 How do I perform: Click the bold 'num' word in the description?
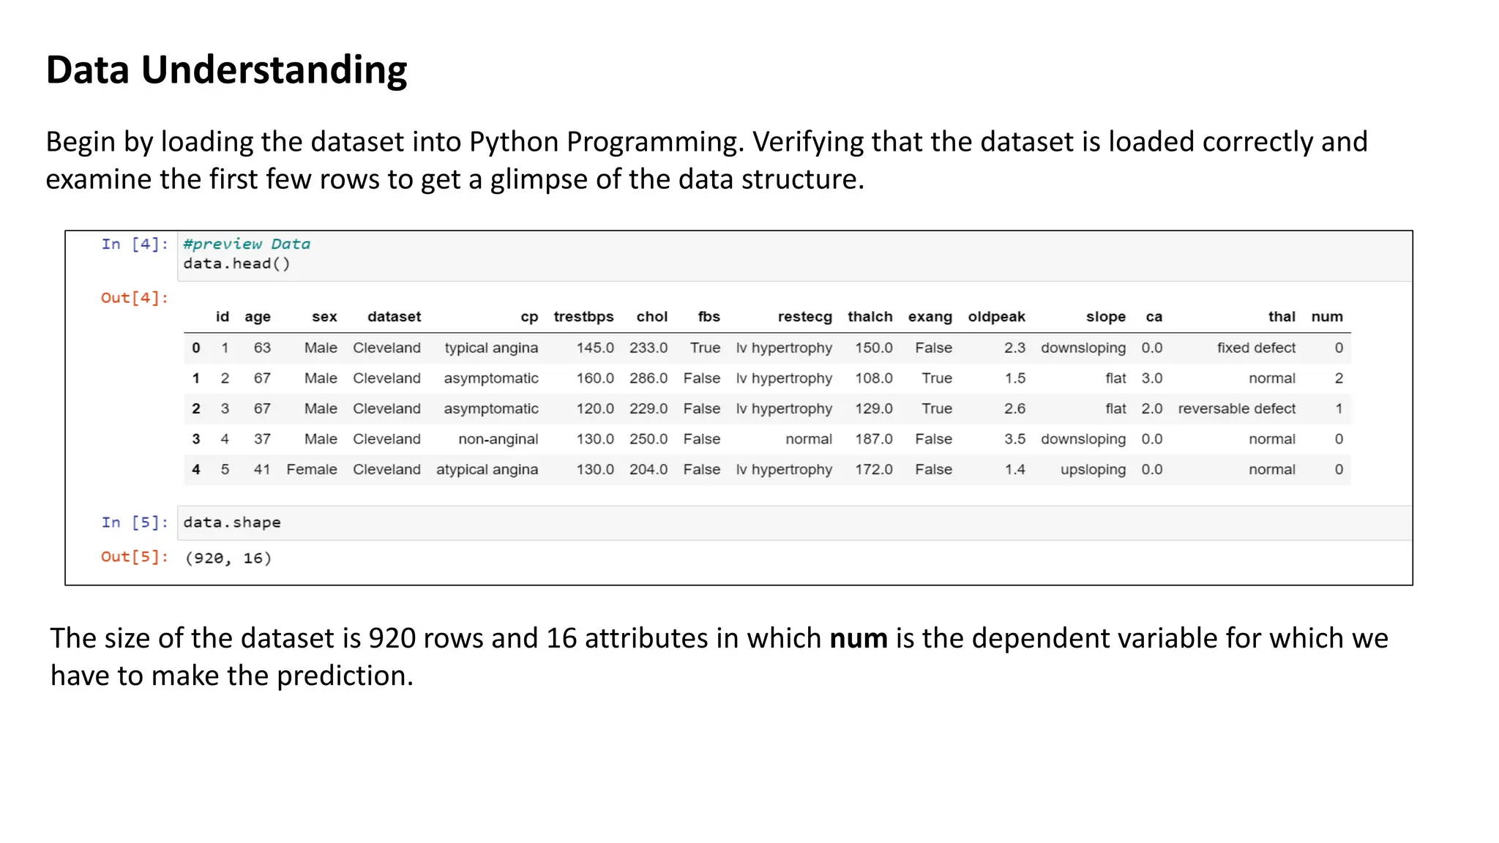tap(858, 639)
